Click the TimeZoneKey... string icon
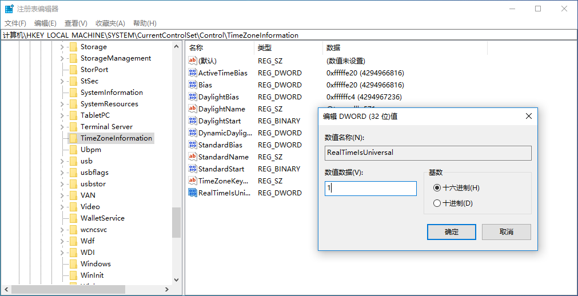The width and height of the screenshot is (578, 296). pyautogui.click(x=193, y=181)
